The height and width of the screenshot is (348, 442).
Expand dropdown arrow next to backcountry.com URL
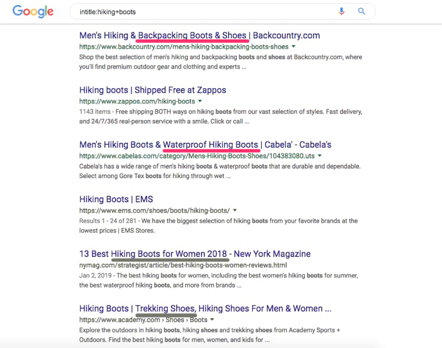tap(293, 46)
